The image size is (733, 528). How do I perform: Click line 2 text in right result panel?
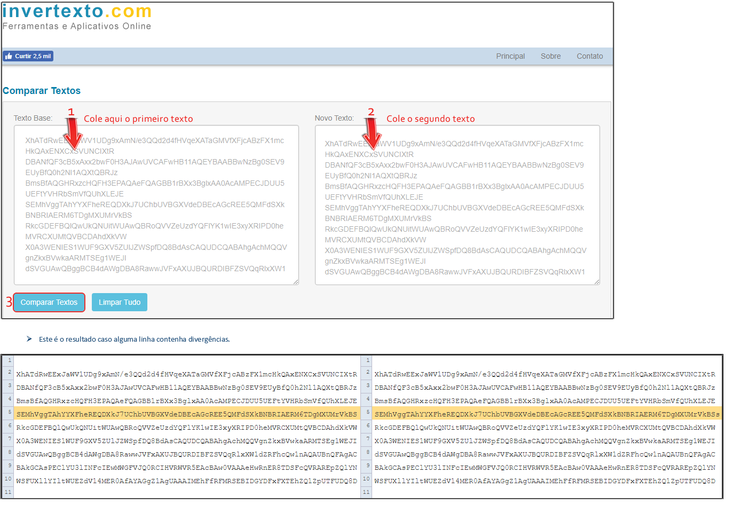click(545, 375)
